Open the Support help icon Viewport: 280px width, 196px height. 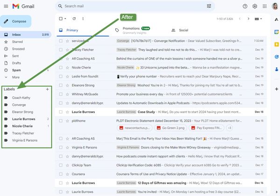tap(245, 6)
